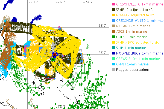Click the -78.7 longitude label at top

coord(33,2)
